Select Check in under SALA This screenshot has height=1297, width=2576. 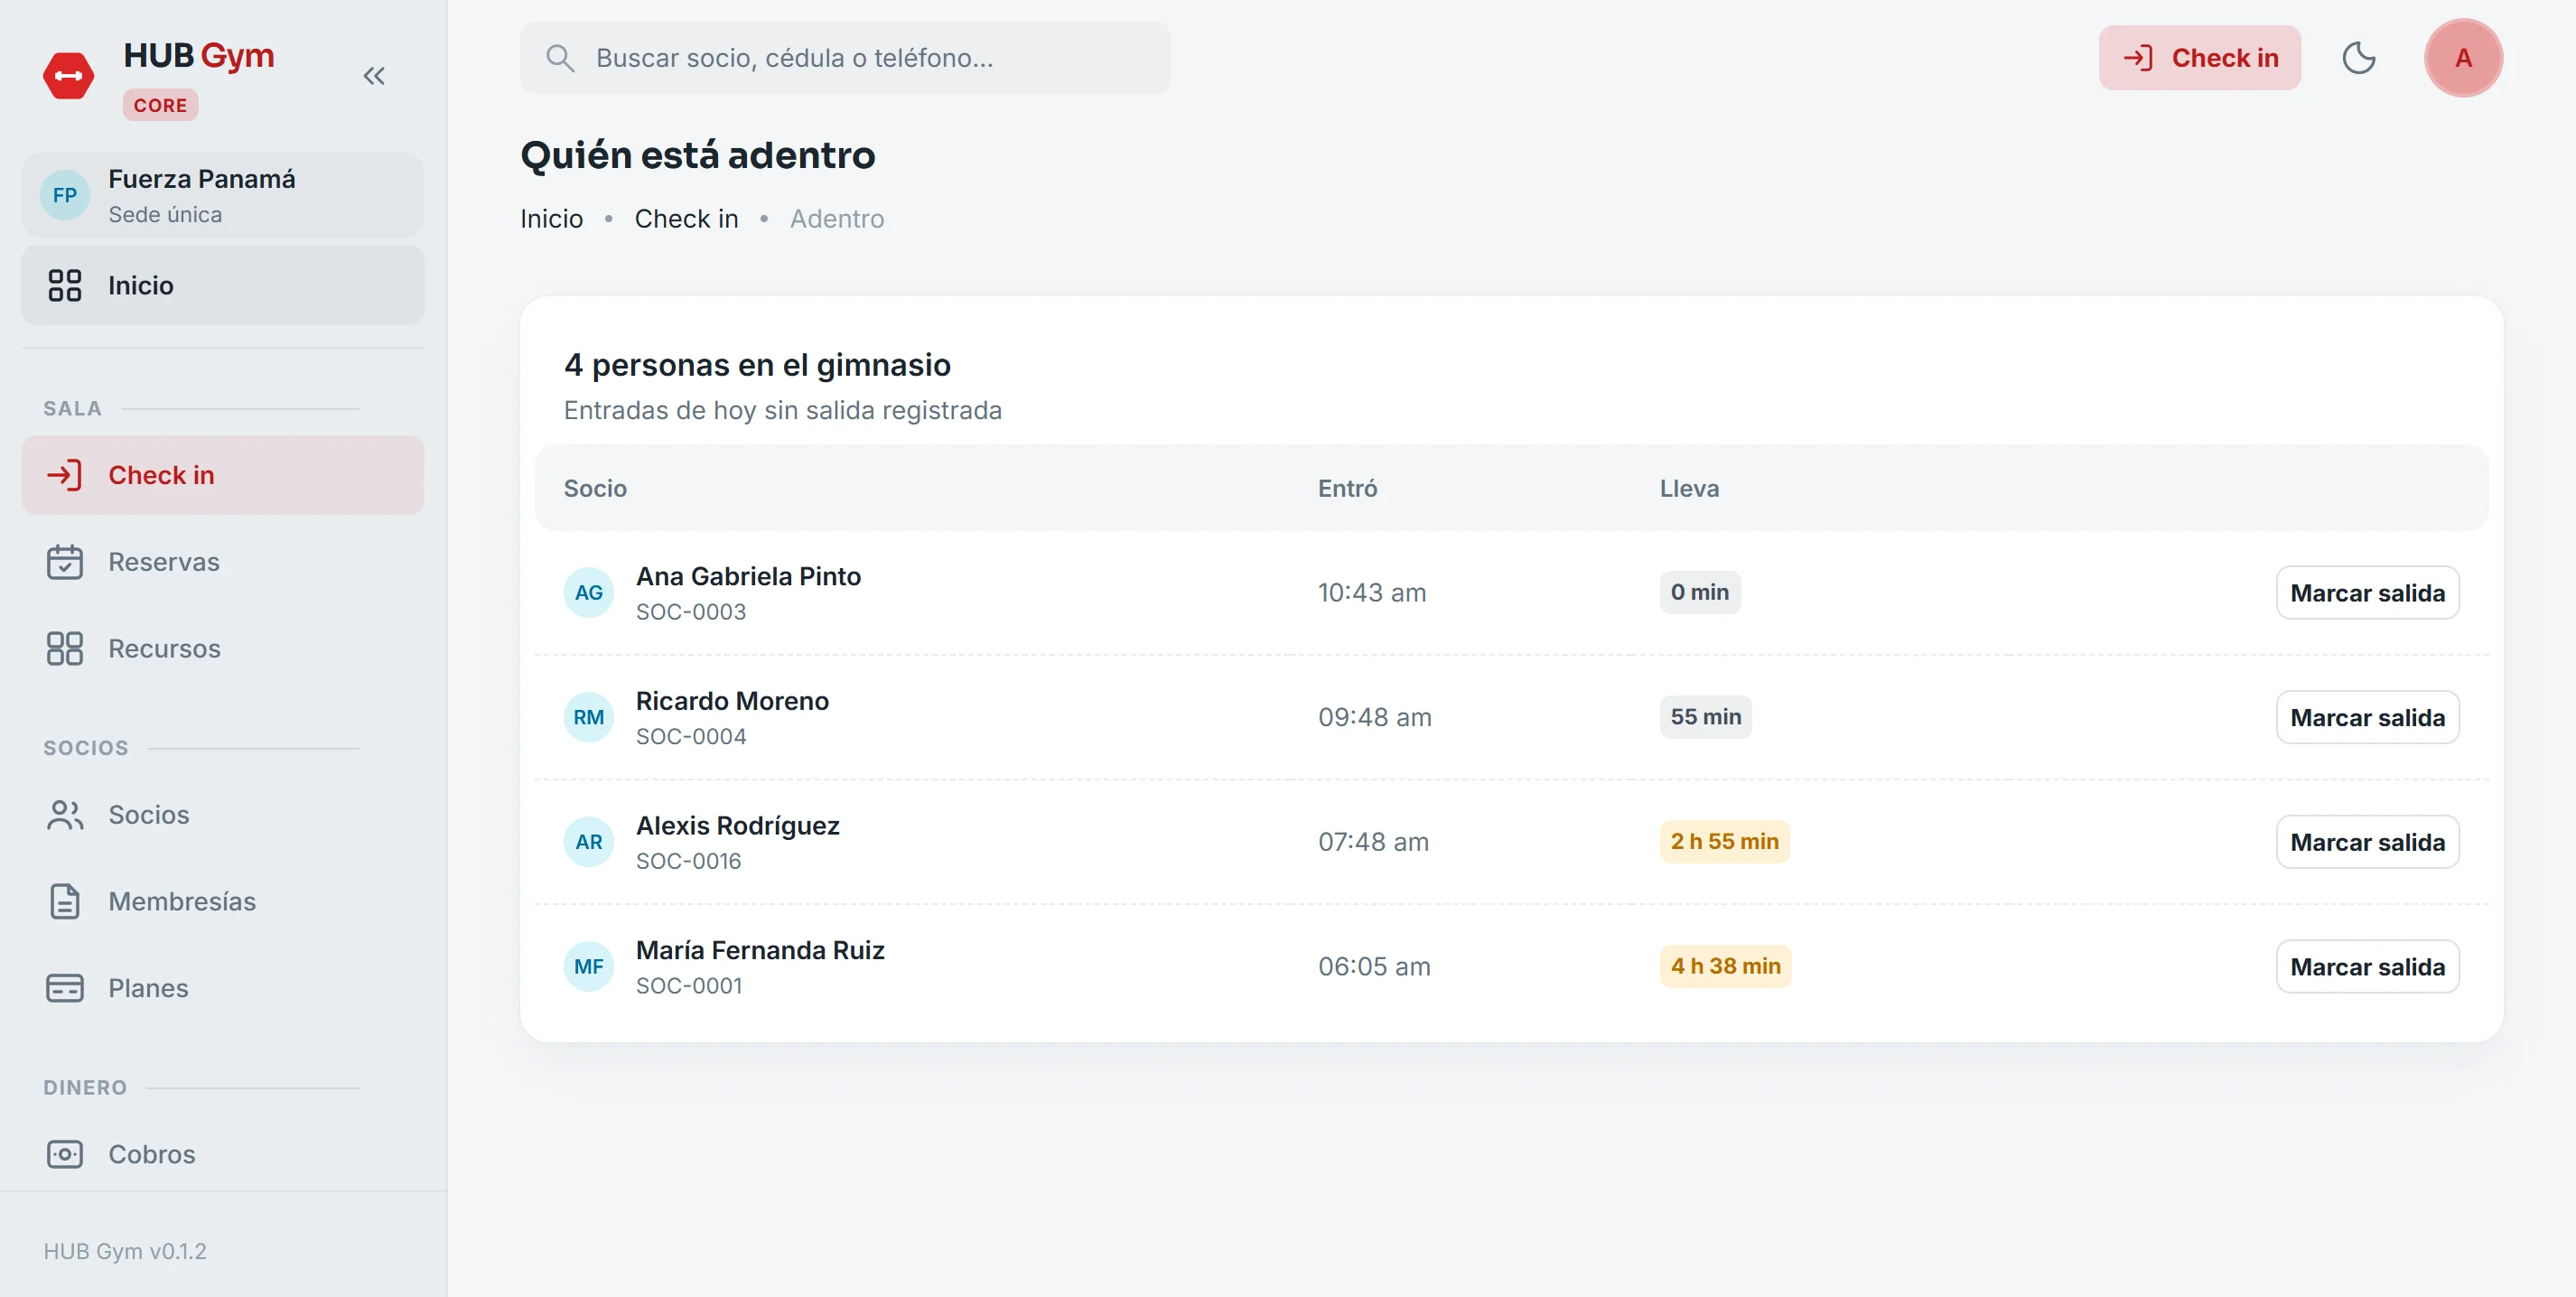coord(223,475)
